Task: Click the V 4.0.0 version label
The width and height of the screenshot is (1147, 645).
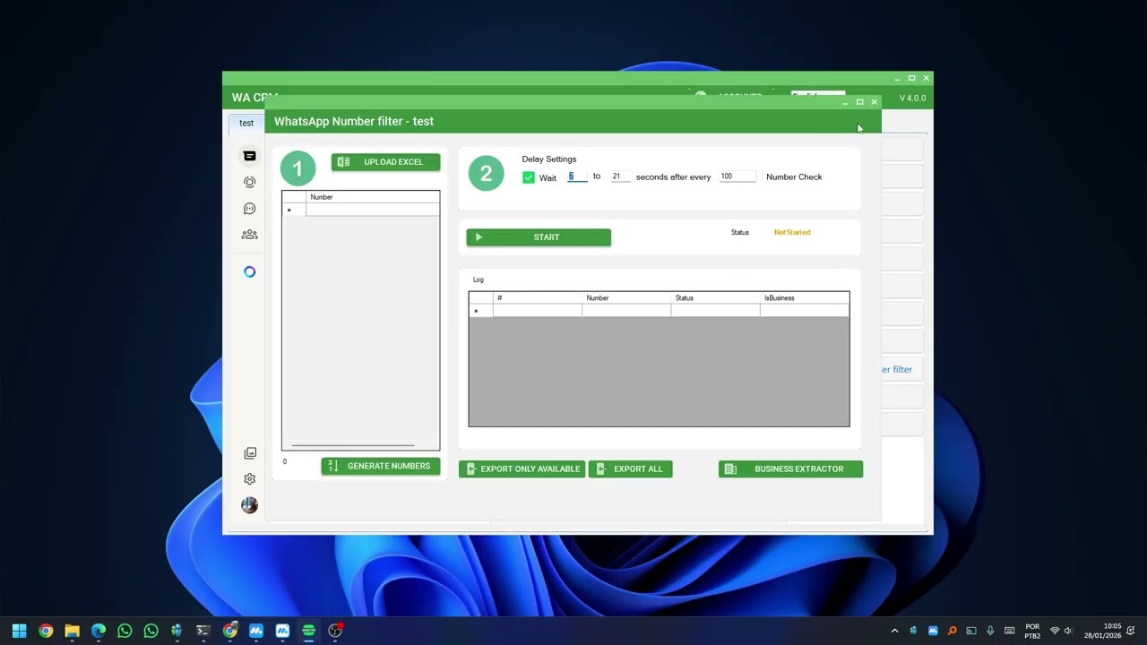Action: [x=912, y=98]
